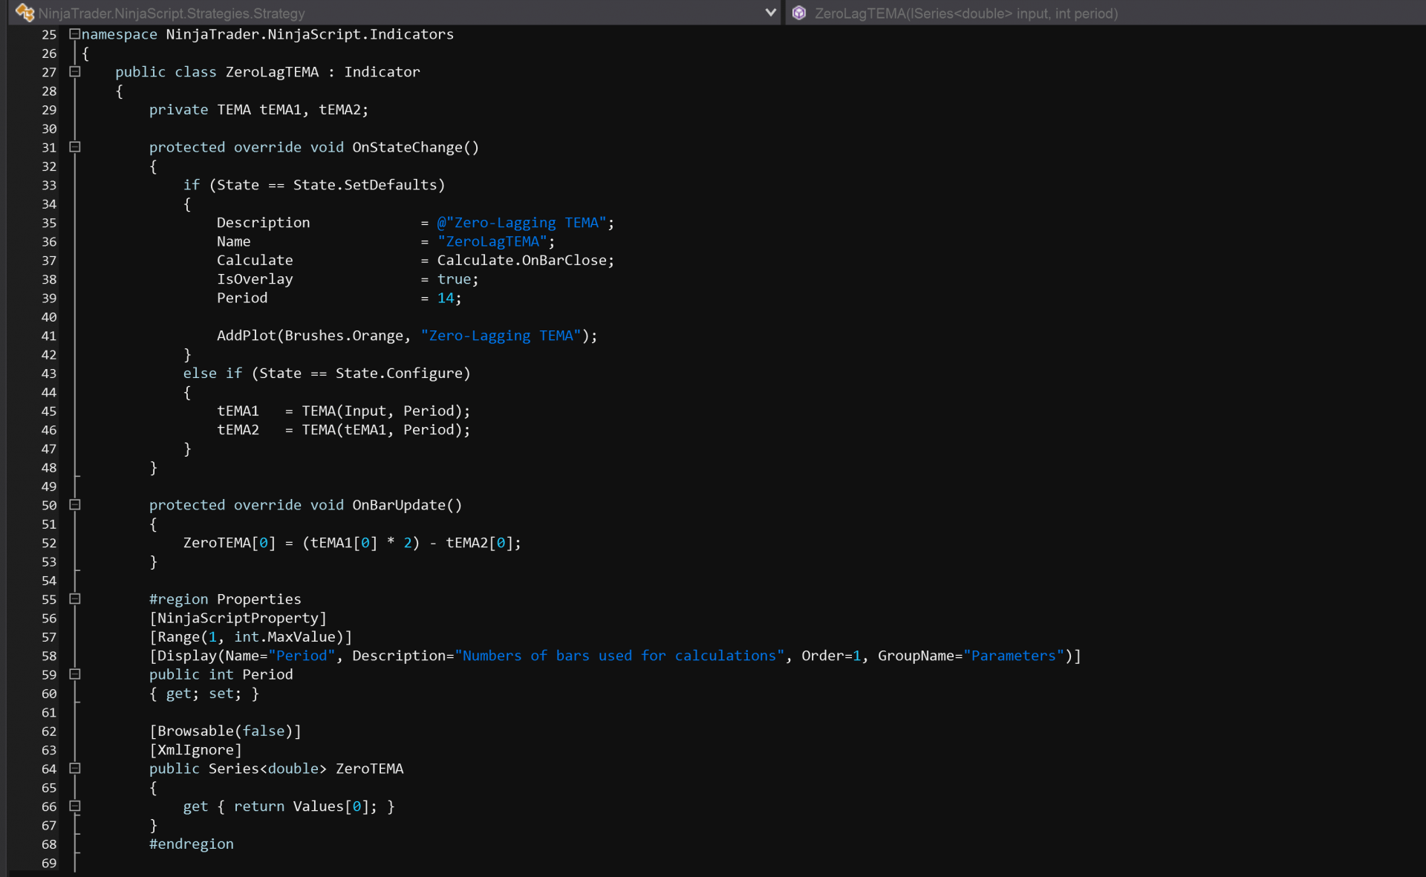Click the Brushes.Orange text in AddPlot
Screen dimensions: 1426x877
coord(344,336)
